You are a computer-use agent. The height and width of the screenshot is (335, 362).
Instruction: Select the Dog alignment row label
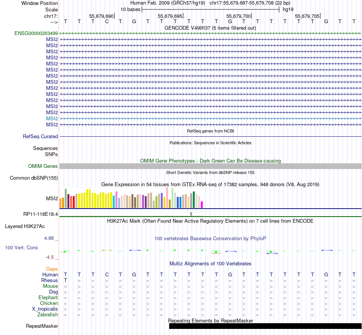[54, 292]
